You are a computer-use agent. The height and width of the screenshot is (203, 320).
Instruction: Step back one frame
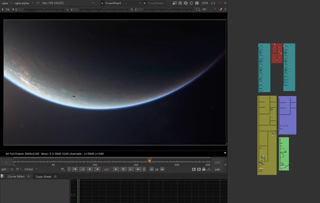click(89, 169)
